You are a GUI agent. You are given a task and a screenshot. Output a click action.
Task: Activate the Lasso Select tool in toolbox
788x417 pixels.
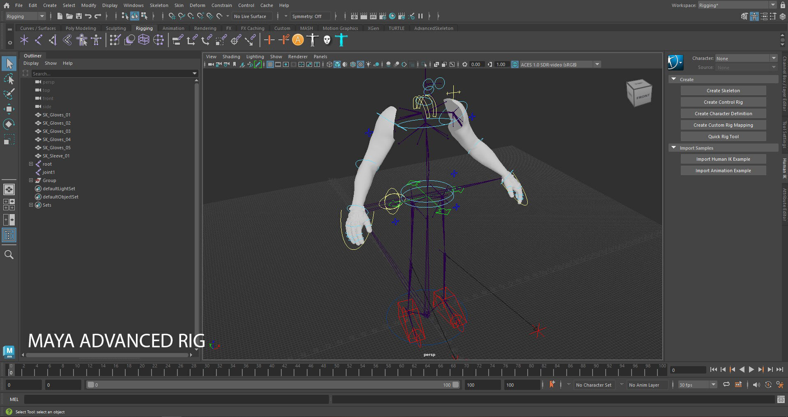9,79
